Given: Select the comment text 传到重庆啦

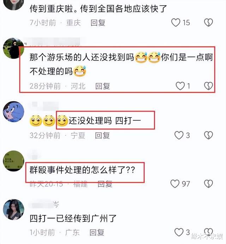Looking at the screenshot, I should coord(51,8).
